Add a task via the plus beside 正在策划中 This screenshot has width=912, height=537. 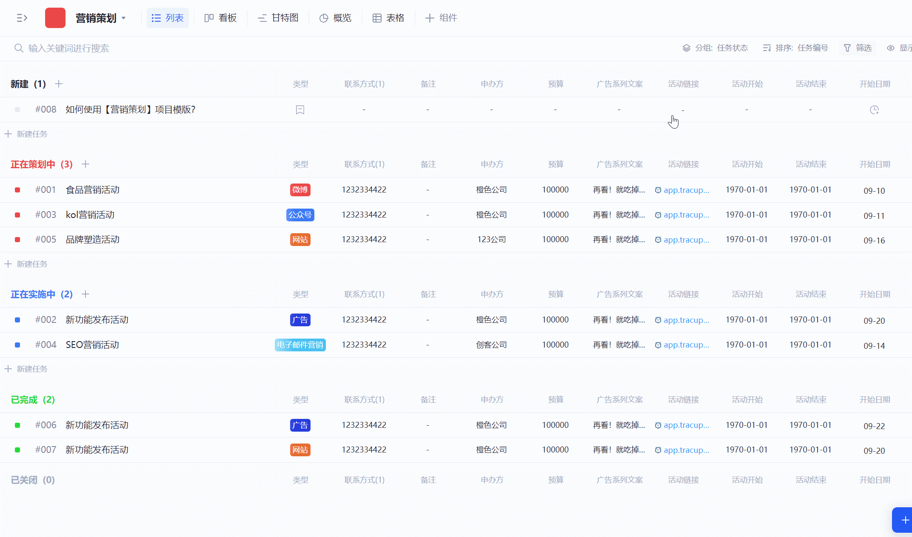tap(85, 164)
